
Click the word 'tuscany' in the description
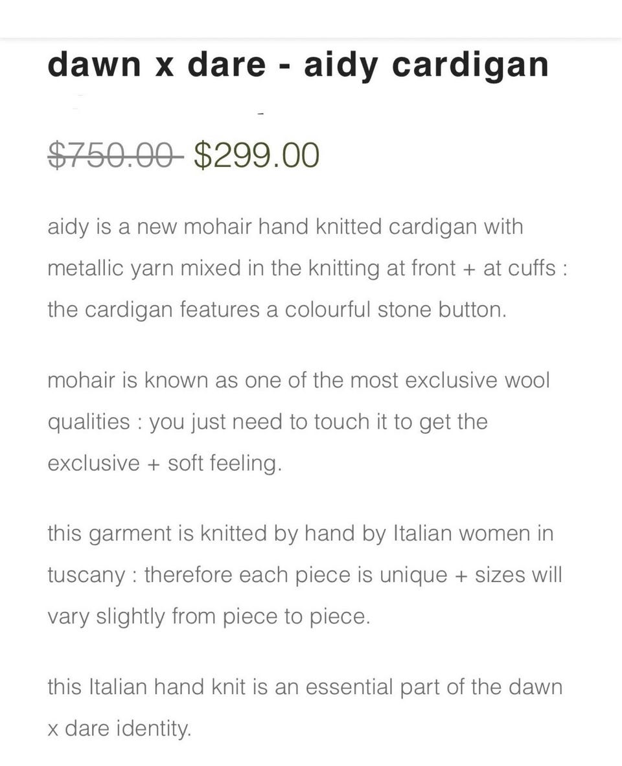pyautogui.click(x=86, y=575)
